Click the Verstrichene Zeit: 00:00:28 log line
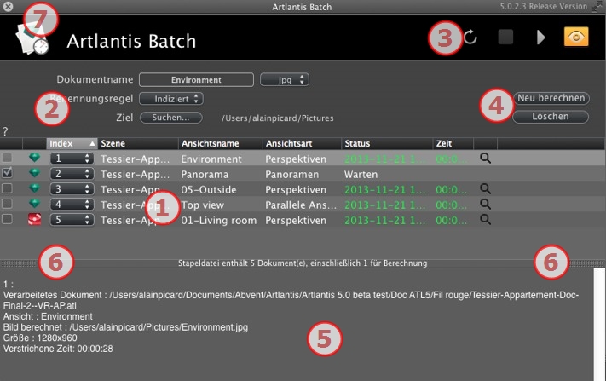The height and width of the screenshot is (381, 606). [x=58, y=349]
